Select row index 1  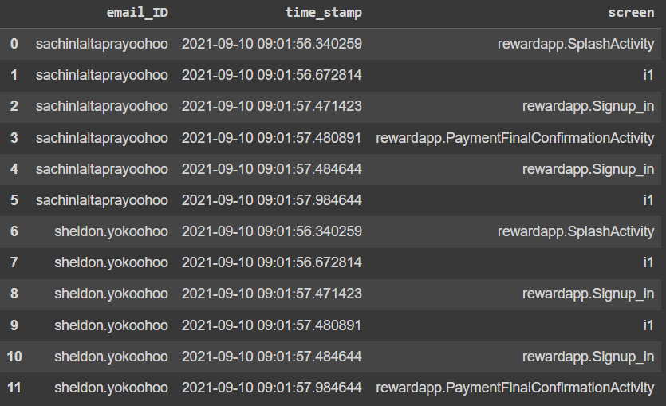coord(14,75)
